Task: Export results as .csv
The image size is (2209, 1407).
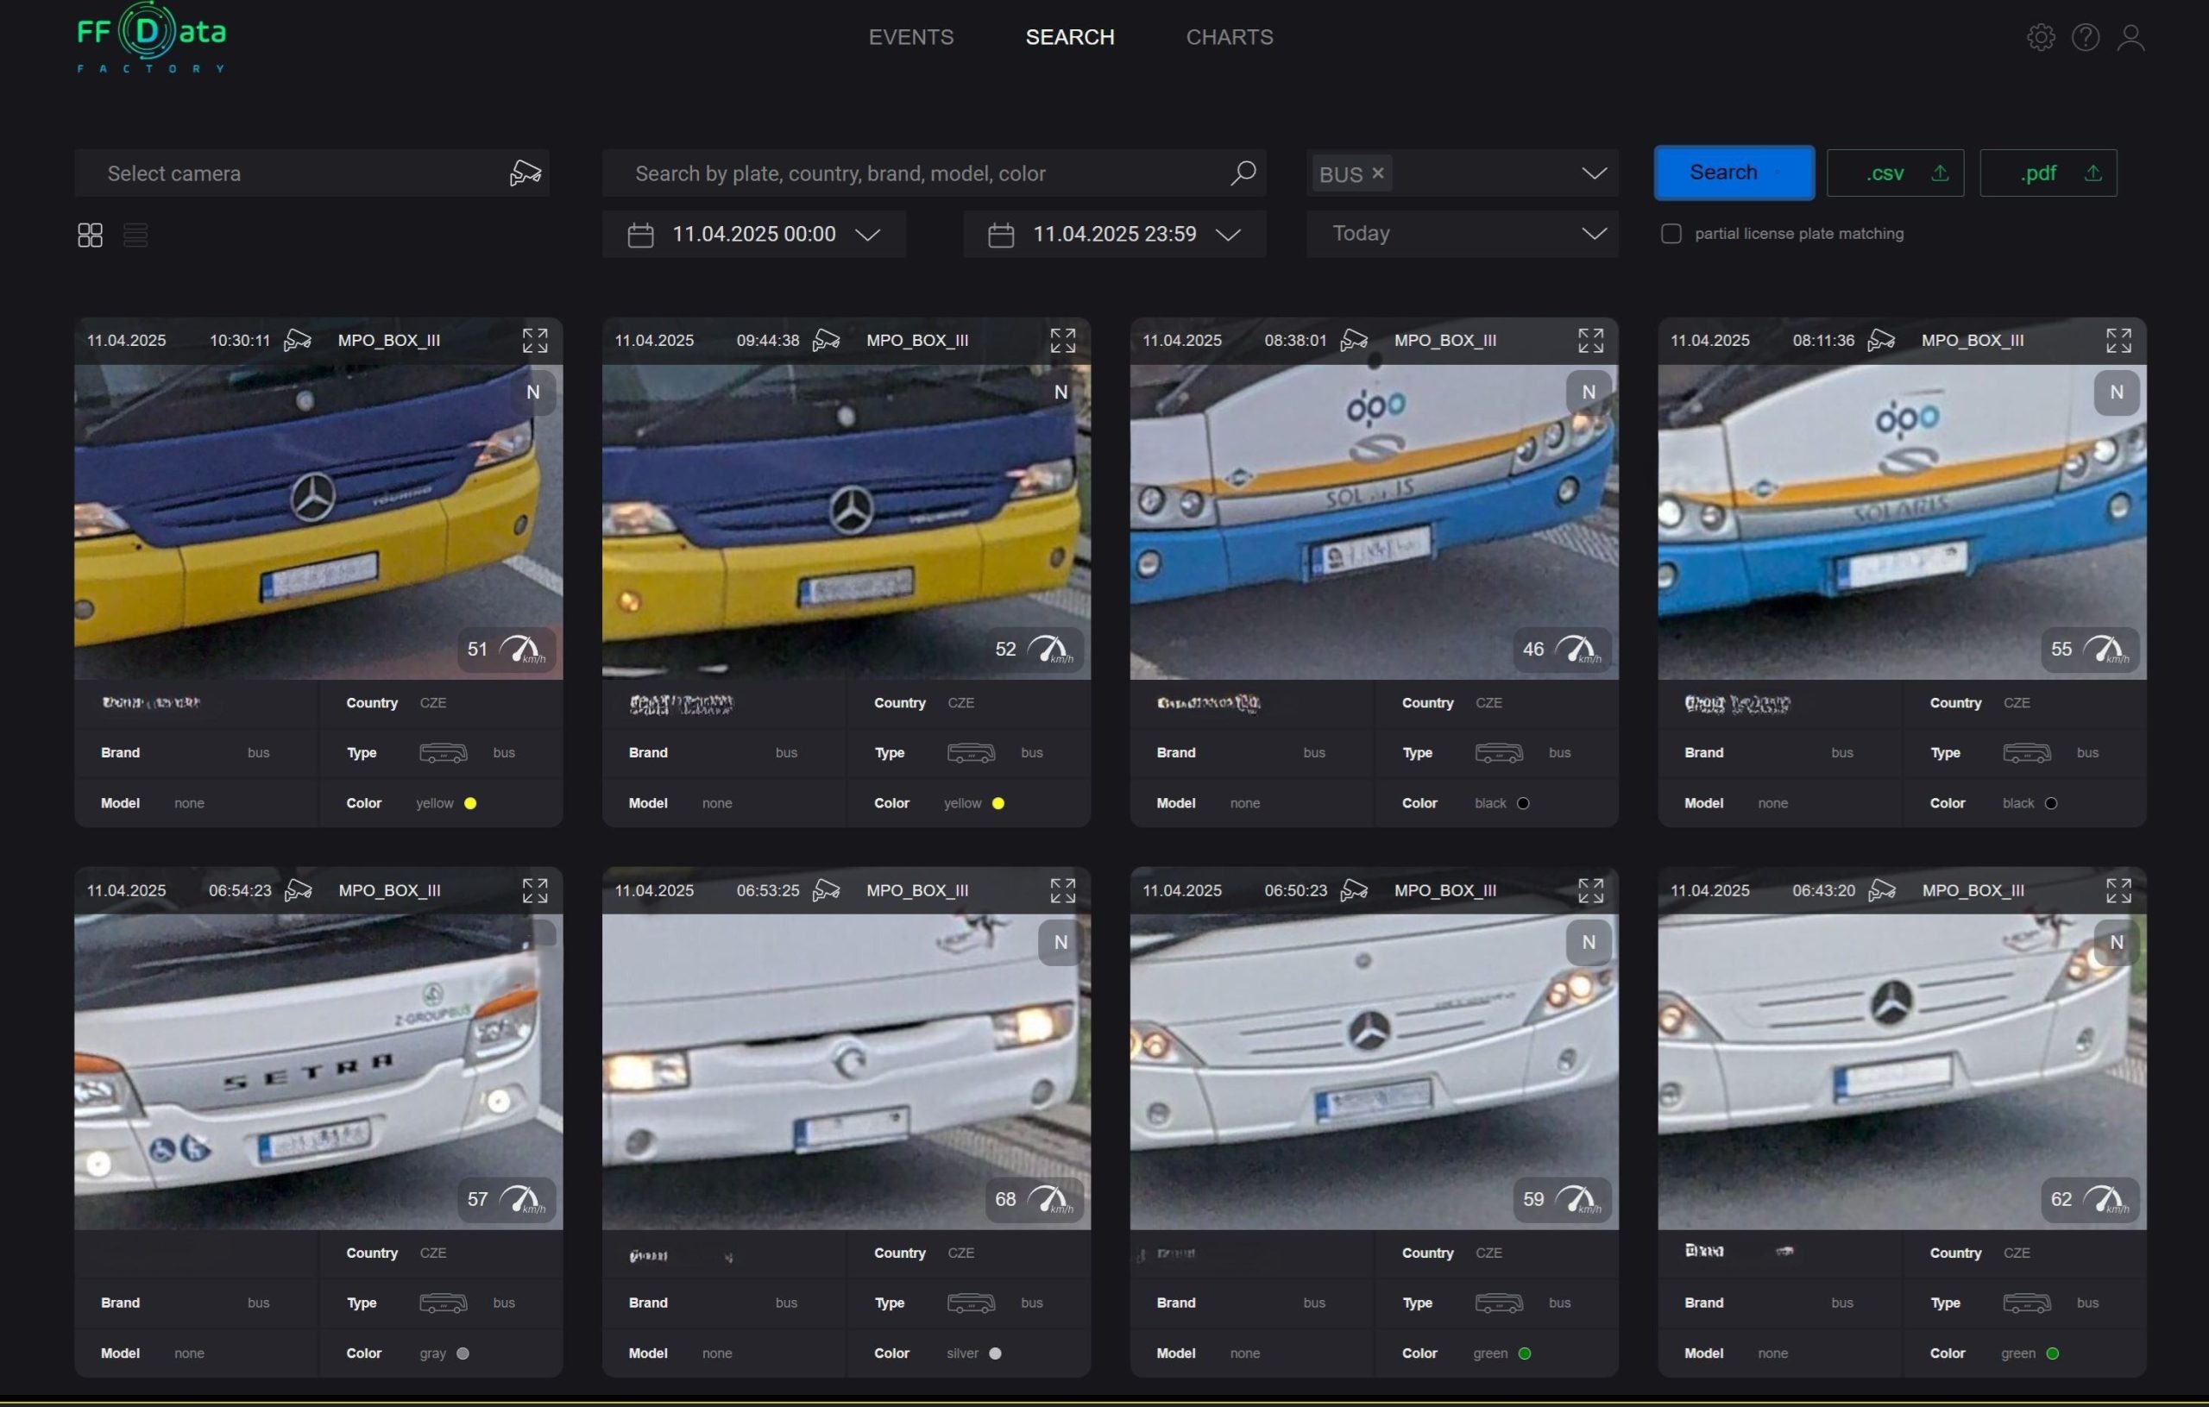Action: coord(1895,173)
